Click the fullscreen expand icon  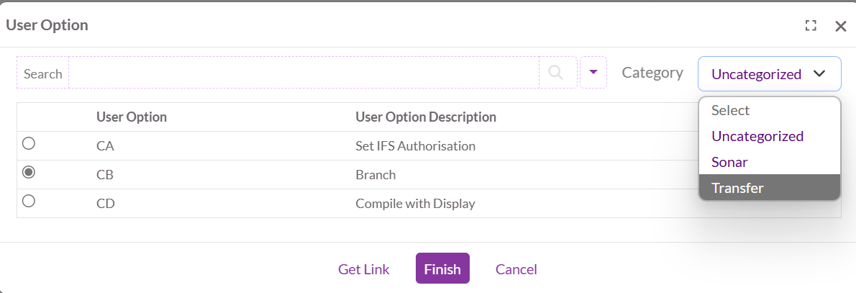click(x=811, y=26)
